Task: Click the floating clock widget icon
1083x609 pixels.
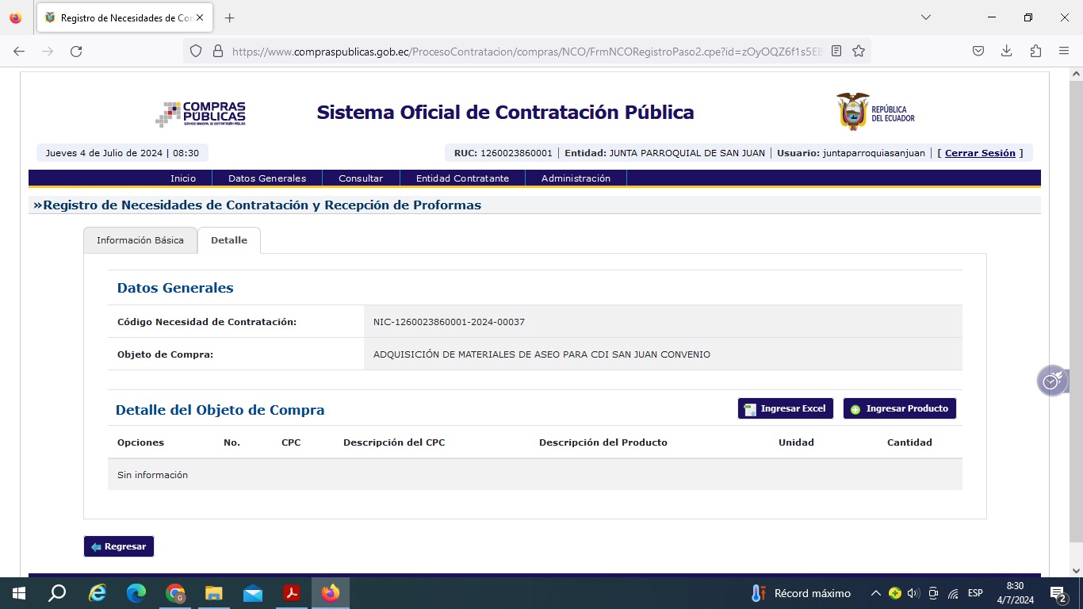Action: [1051, 381]
